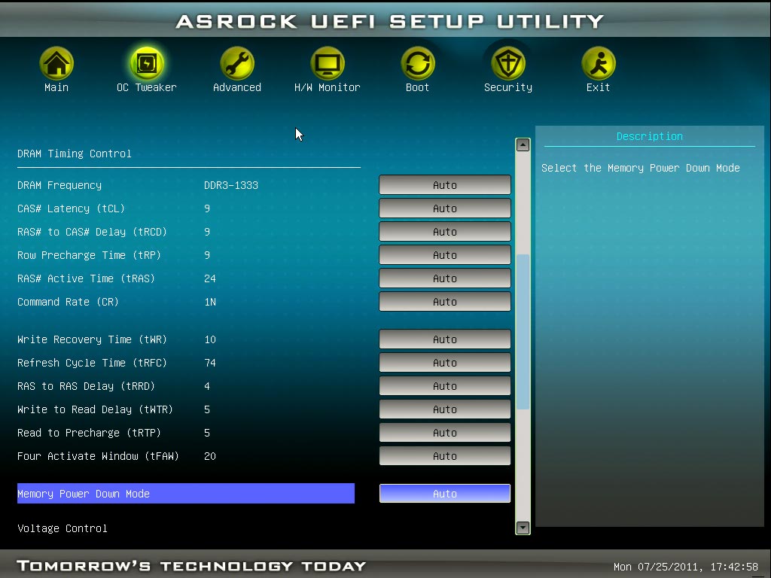The image size is (771, 578).
Task: Switch to the Boot tab label
Action: point(417,87)
